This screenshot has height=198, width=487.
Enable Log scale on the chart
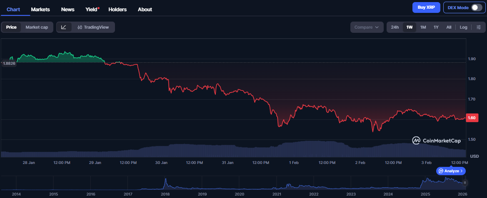pyautogui.click(x=463, y=27)
